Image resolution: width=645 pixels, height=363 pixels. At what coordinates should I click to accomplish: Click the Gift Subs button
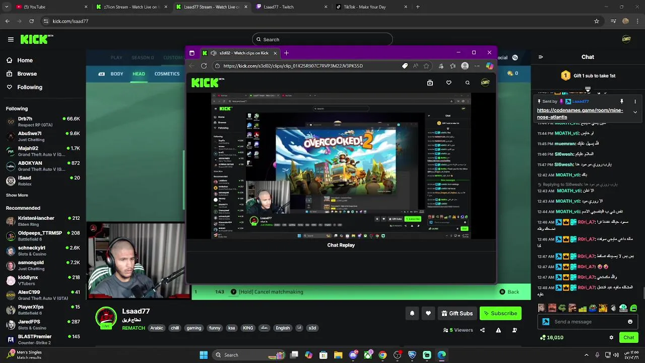(457, 313)
